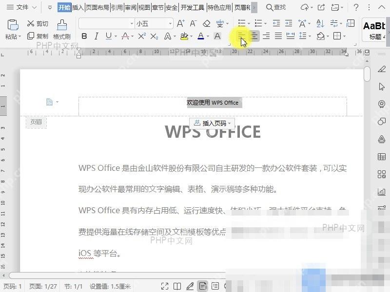
Task: Toggle italic formatting
Action: (x=96, y=36)
